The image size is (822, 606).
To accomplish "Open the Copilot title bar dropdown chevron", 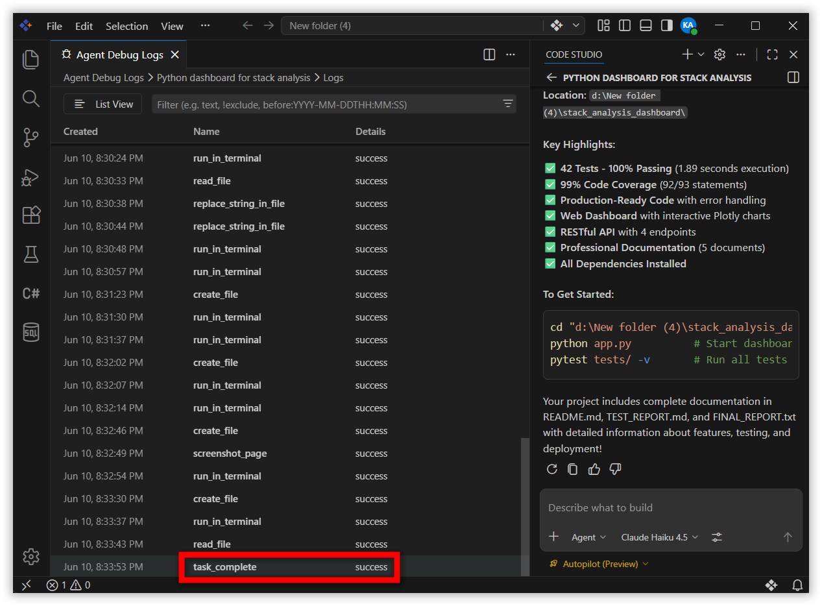I will coord(576,25).
